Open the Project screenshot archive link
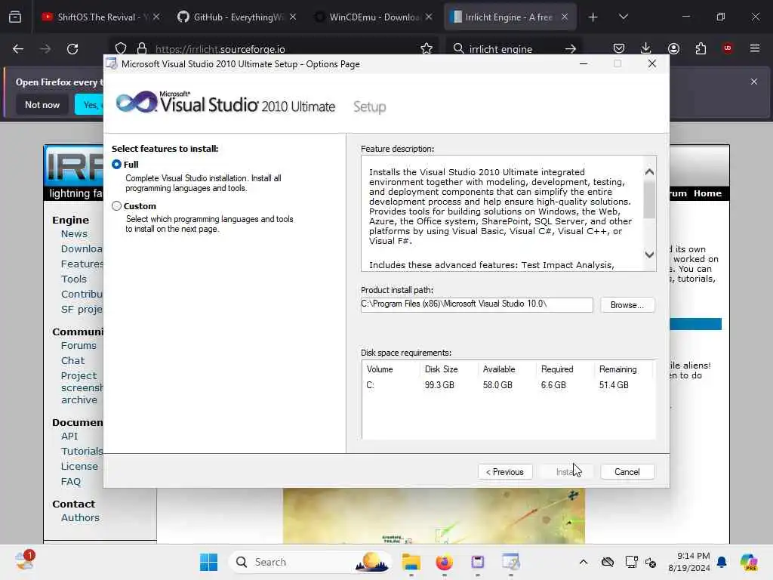Image resolution: width=773 pixels, height=580 pixels. click(82, 387)
